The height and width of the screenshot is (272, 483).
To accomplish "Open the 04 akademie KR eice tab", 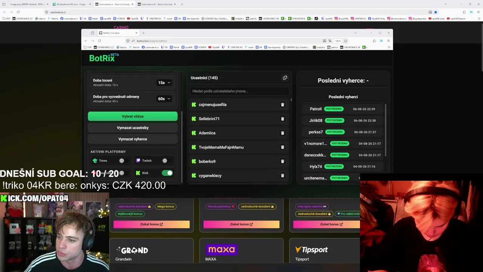I will point(72,4).
